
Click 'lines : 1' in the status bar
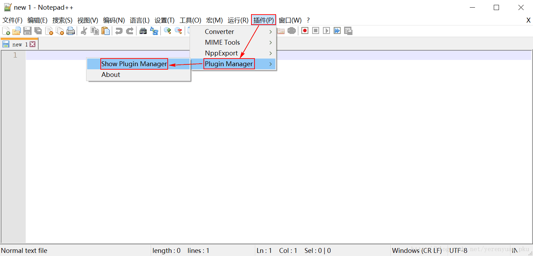point(199,250)
